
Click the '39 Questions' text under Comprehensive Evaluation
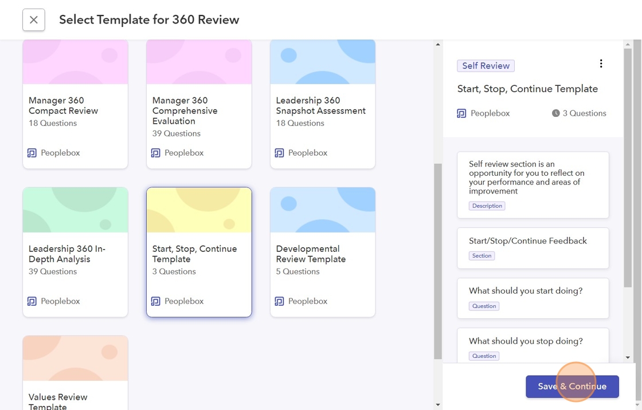pos(177,133)
